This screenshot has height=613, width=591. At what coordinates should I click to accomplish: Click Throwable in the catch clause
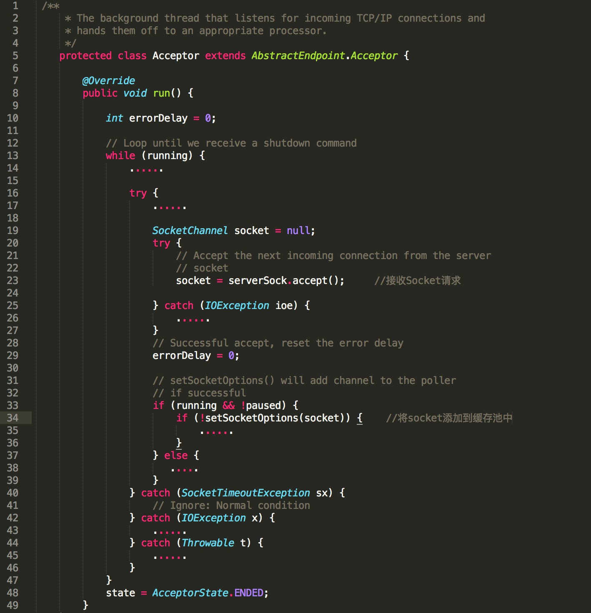tap(208, 543)
